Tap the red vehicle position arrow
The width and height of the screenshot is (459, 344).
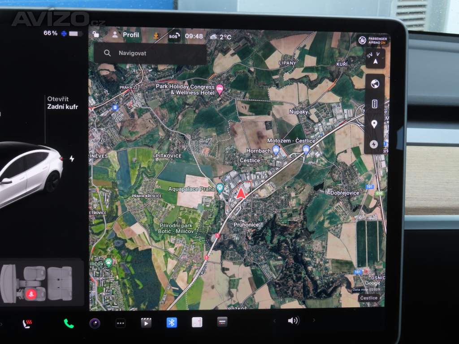point(241,193)
